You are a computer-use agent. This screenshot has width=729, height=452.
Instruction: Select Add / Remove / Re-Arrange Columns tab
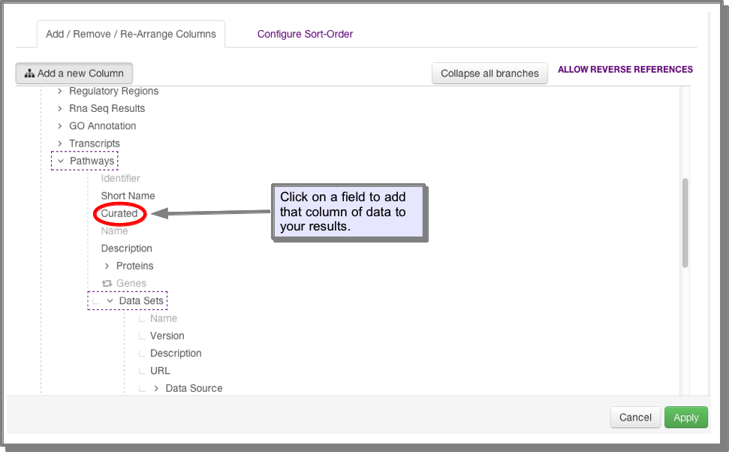click(131, 34)
